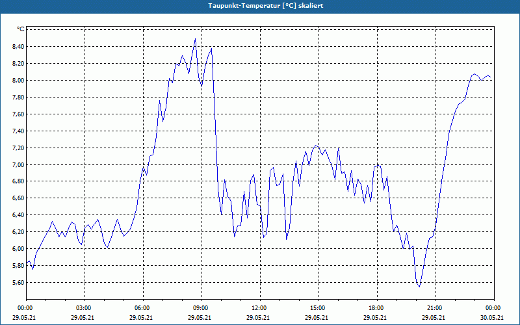Viewport: 520px width, 325px height.
Task: Choose the 6,60 y-axis tick label
Action: tap(17, 198)
